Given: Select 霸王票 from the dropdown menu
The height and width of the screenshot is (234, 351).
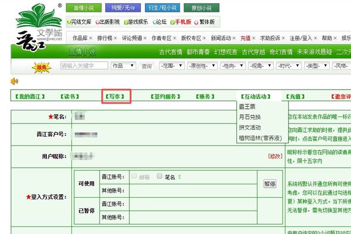Looking at the screenshot, I should (x=247, y=106).
